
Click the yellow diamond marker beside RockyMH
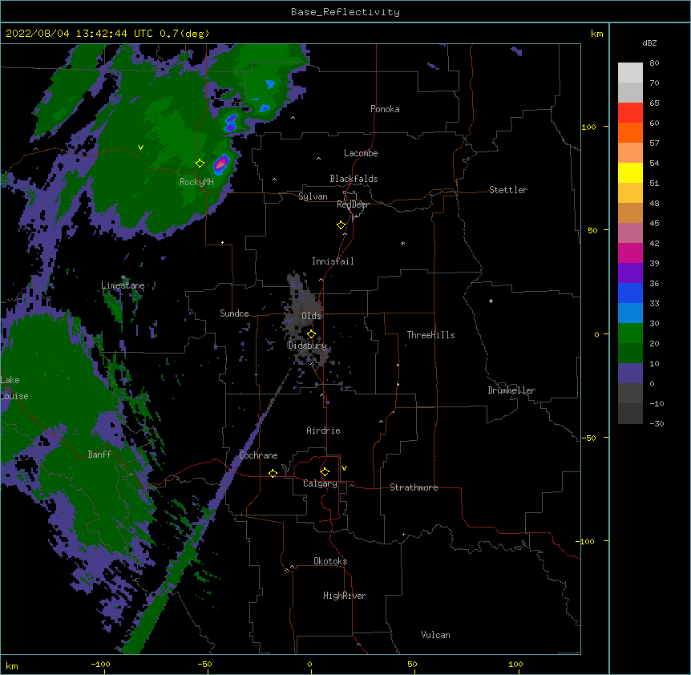pos(200,164)
